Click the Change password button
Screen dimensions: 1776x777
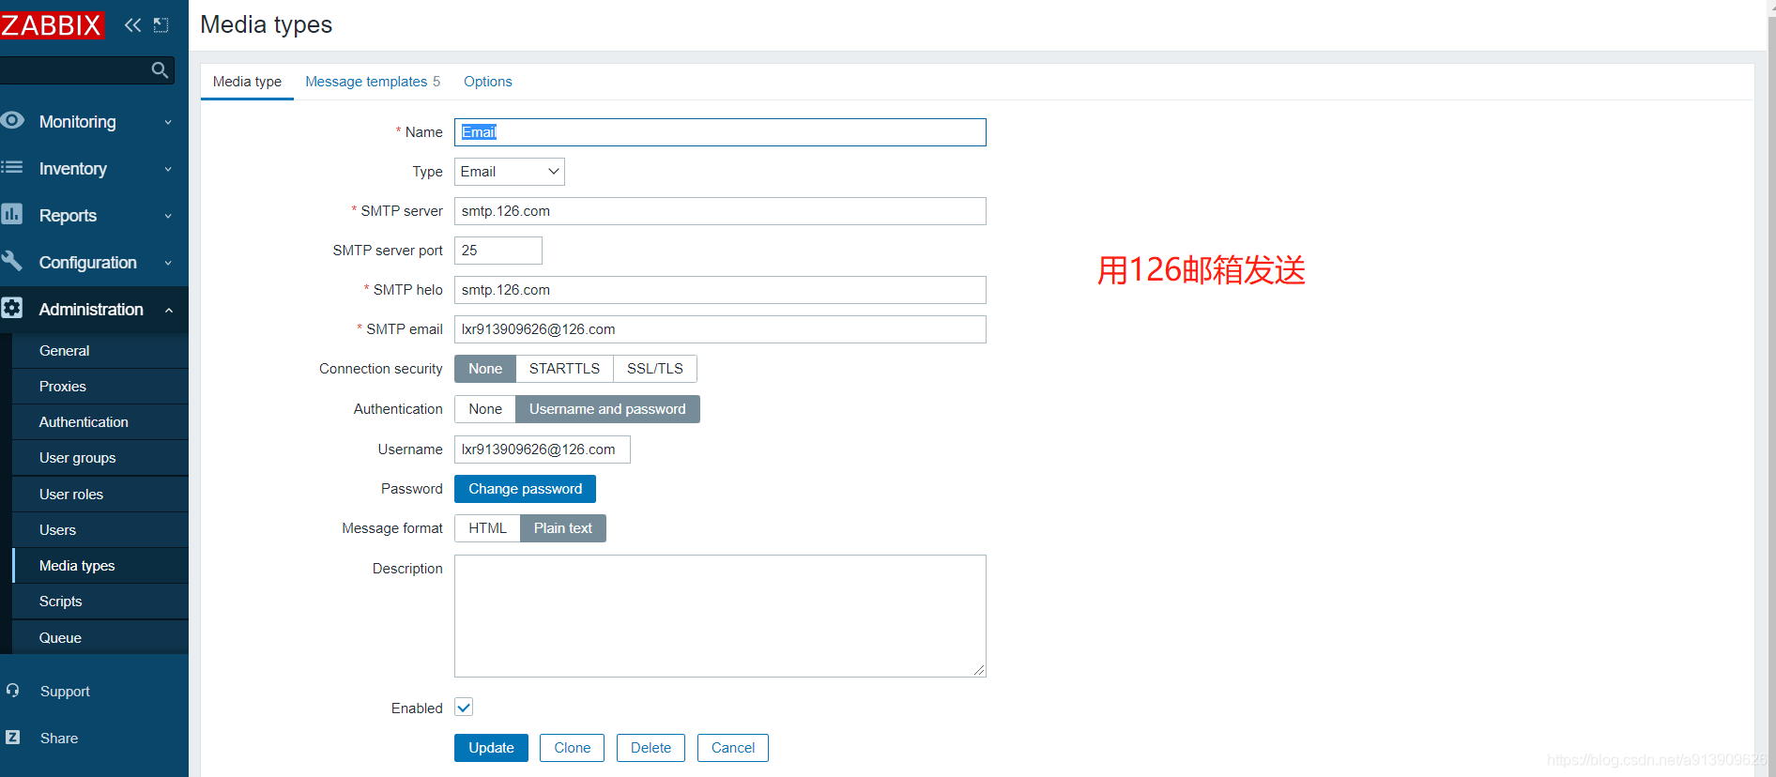point(525,489)
